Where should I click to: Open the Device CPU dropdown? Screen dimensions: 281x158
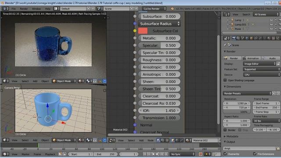[262, 75]
